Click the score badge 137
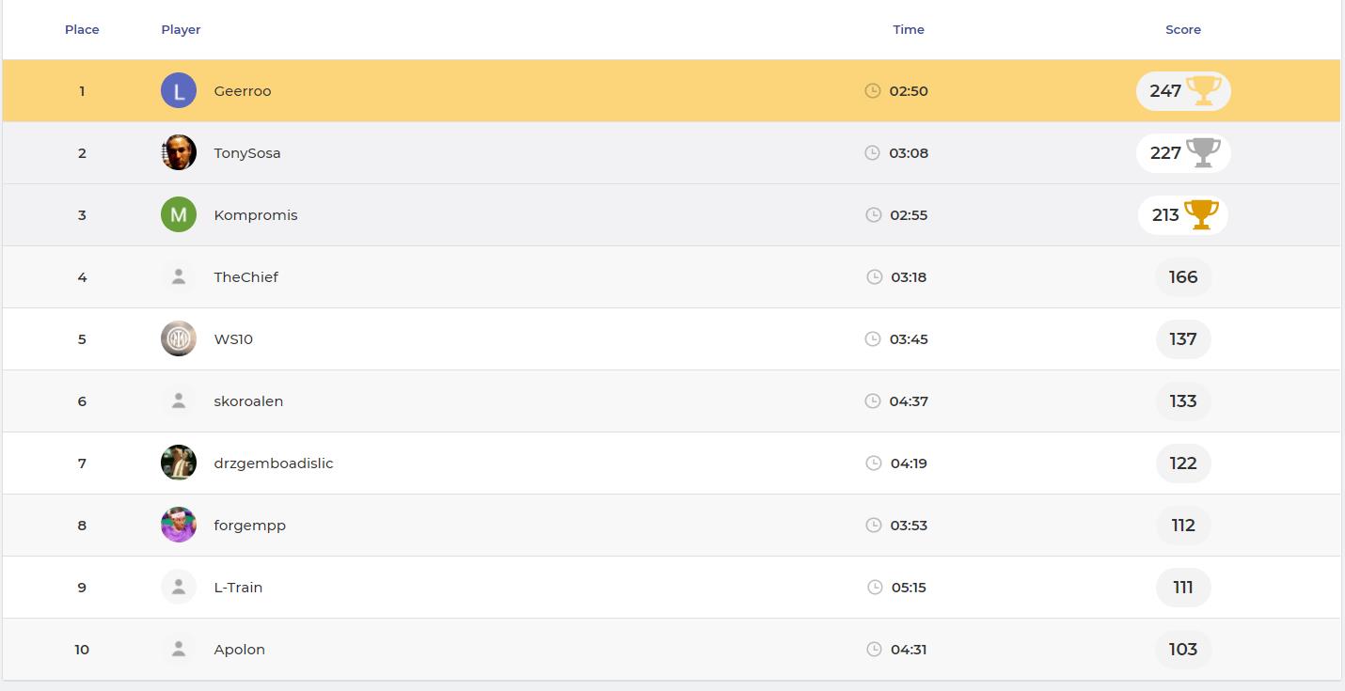This screenshot has height=691, width=1345. pyautogui.click(x=1183, y=338)
